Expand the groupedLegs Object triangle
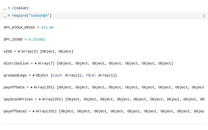The width and height of the screenshot is (208, 130). click(x=34, y=75)
